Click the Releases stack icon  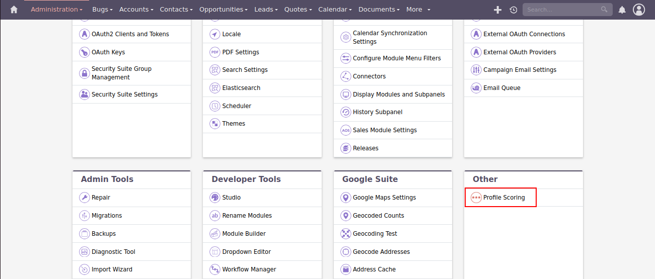click(x=345, y=148)
